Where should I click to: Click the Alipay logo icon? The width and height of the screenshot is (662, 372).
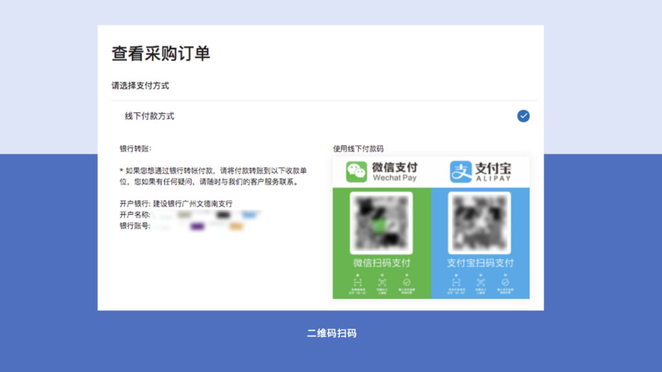460,172
